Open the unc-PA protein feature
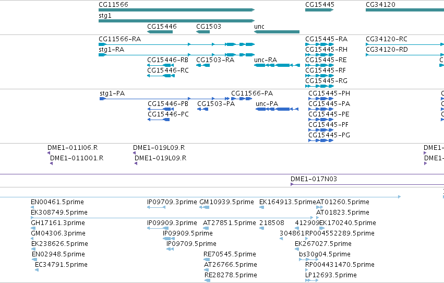444x283 pixels. point(277,109)
